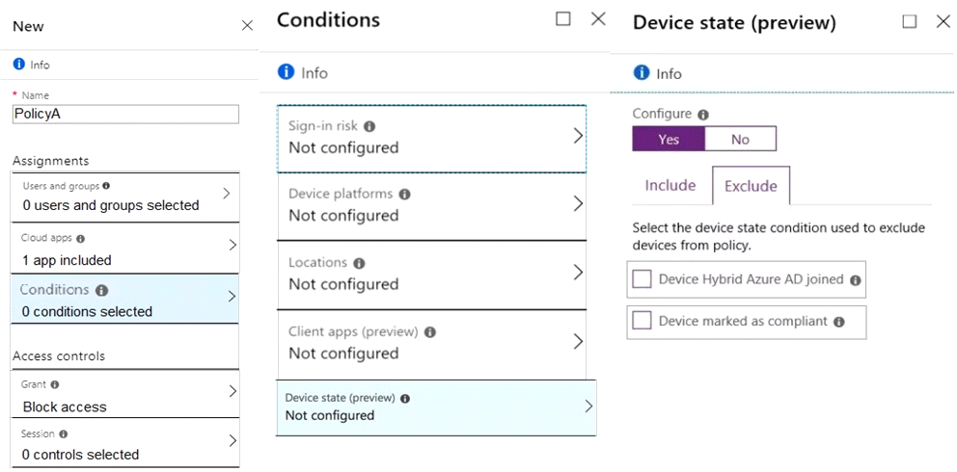957x472 pixels.
Task: Check Device marked as compliant box
Action: [643, 321]
